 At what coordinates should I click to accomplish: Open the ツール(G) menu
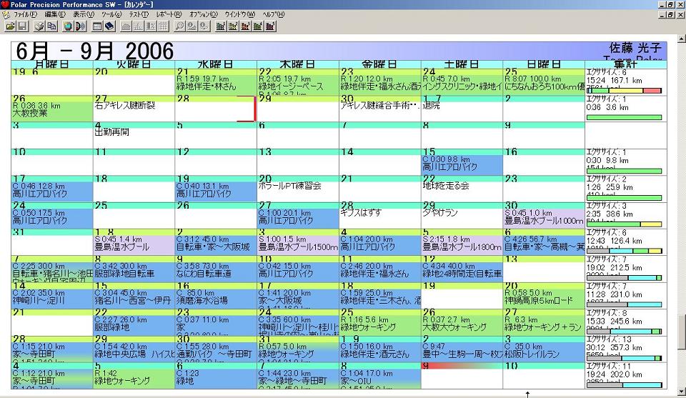pyautogui.click(x=111, y=14)
